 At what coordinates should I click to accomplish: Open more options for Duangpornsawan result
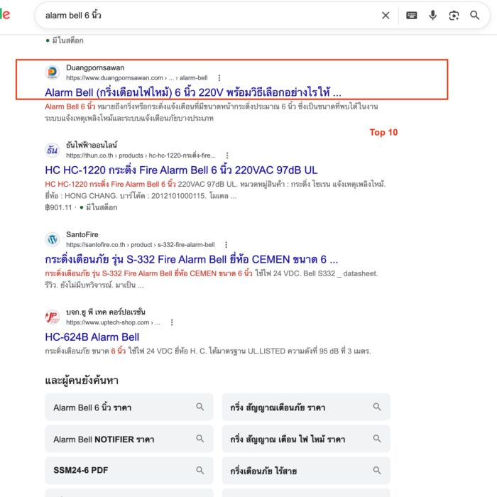(219, 78)
